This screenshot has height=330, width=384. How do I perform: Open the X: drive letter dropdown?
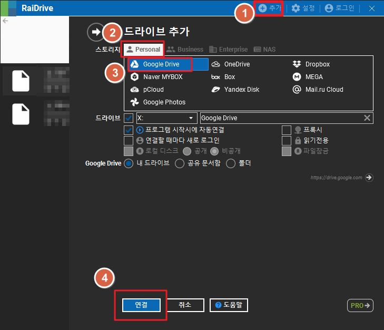tap(167, 118)
